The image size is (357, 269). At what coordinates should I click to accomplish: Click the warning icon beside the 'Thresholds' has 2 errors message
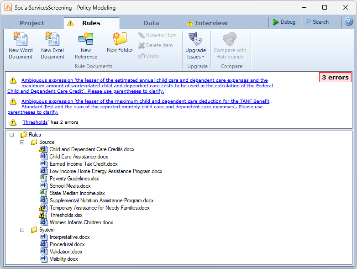coord(13,122)
